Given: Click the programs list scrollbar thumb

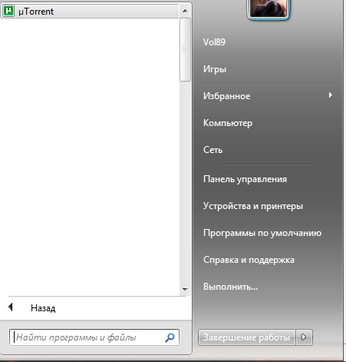Looking at the screenshot, I should coord(185,49).
